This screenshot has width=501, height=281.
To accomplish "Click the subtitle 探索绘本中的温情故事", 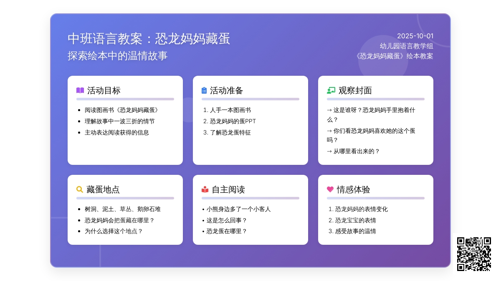I will point(117,56).
